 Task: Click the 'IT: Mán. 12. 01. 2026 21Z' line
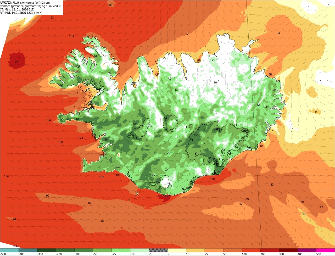16,9
